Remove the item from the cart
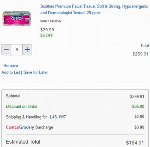This screenshot has height=147, width=150. 10,66
